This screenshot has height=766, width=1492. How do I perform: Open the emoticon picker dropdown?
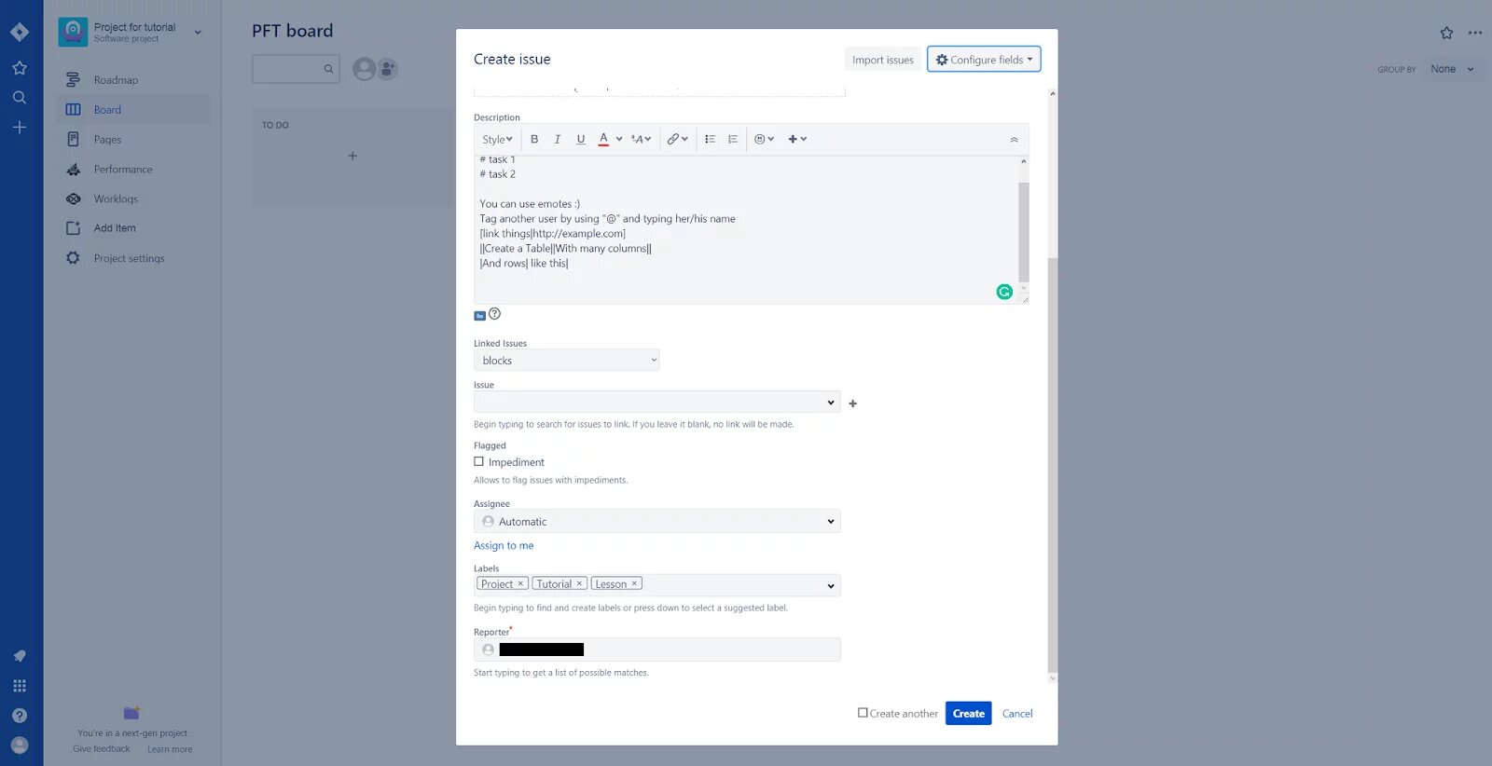[x=764, y=139]
